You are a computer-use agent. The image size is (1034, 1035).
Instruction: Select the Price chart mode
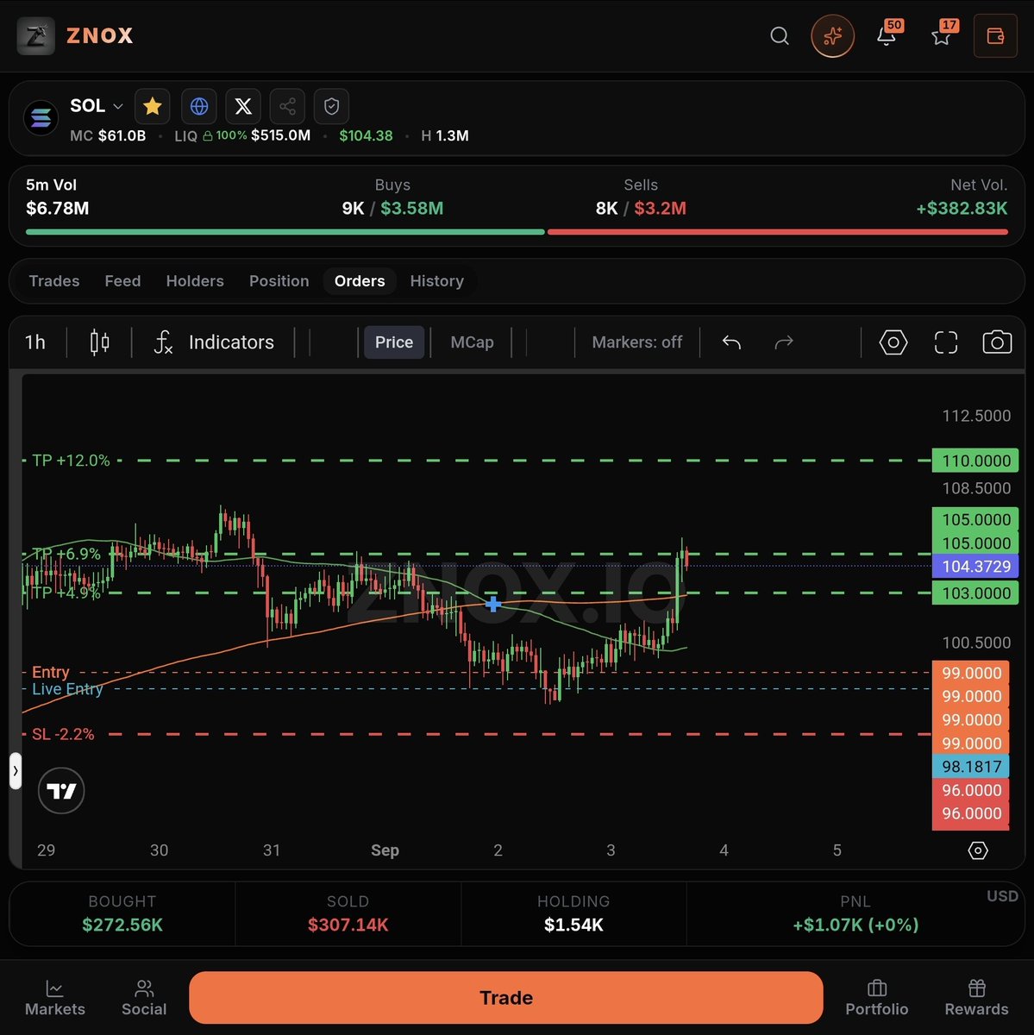[x=394, y=342]
